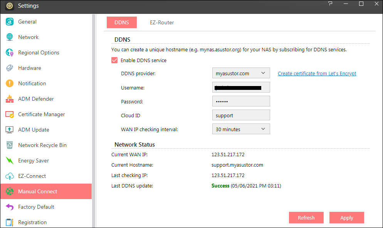Open the Create certificate from Let's Encrypt link
The image size is (383, 228).
317,73
